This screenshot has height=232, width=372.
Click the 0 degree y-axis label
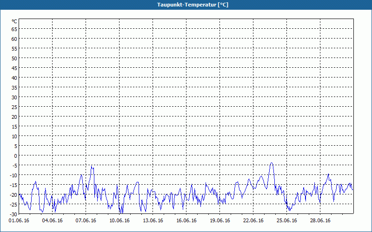pyautogui.click(x=16, y=155)
